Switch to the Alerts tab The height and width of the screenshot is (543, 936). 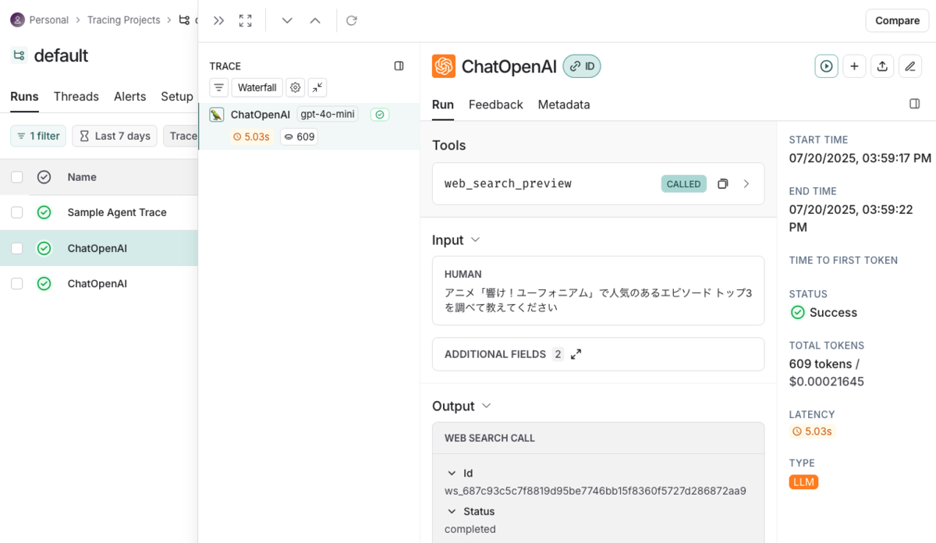point(129,97)
